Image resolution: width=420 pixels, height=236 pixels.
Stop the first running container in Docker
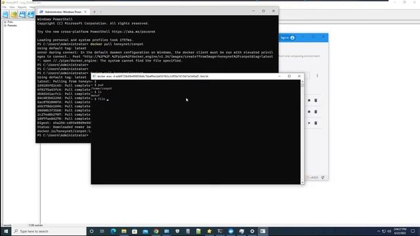(309, 100)
